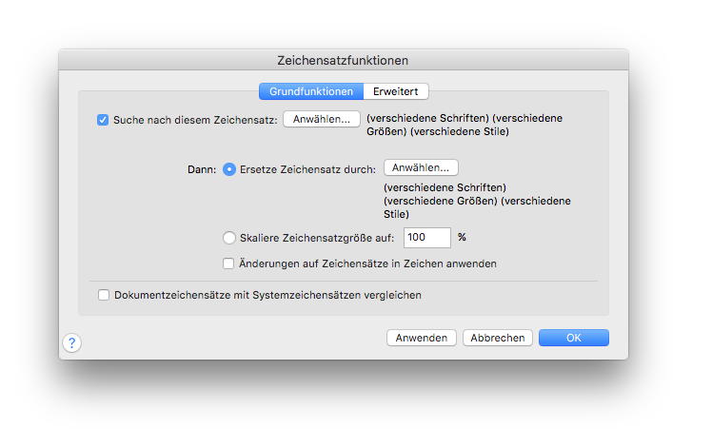
Task: Click the Zeichensatzfunktionen title bar
Action: pos(344,60)
